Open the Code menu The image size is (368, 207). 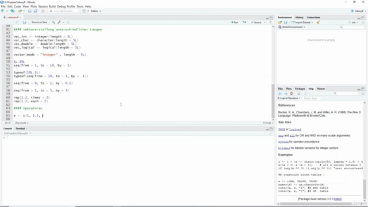point(17,6)
